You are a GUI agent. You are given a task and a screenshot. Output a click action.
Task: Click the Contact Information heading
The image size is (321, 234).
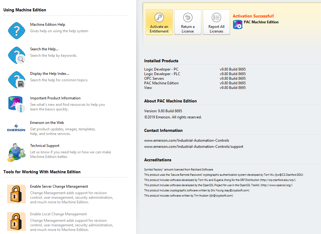tap(163, 130)
